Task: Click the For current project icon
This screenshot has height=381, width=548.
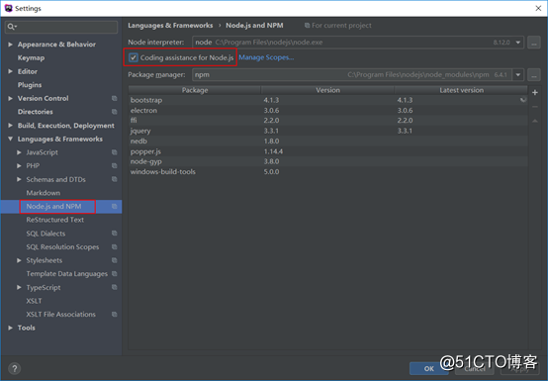Action: 307,25
